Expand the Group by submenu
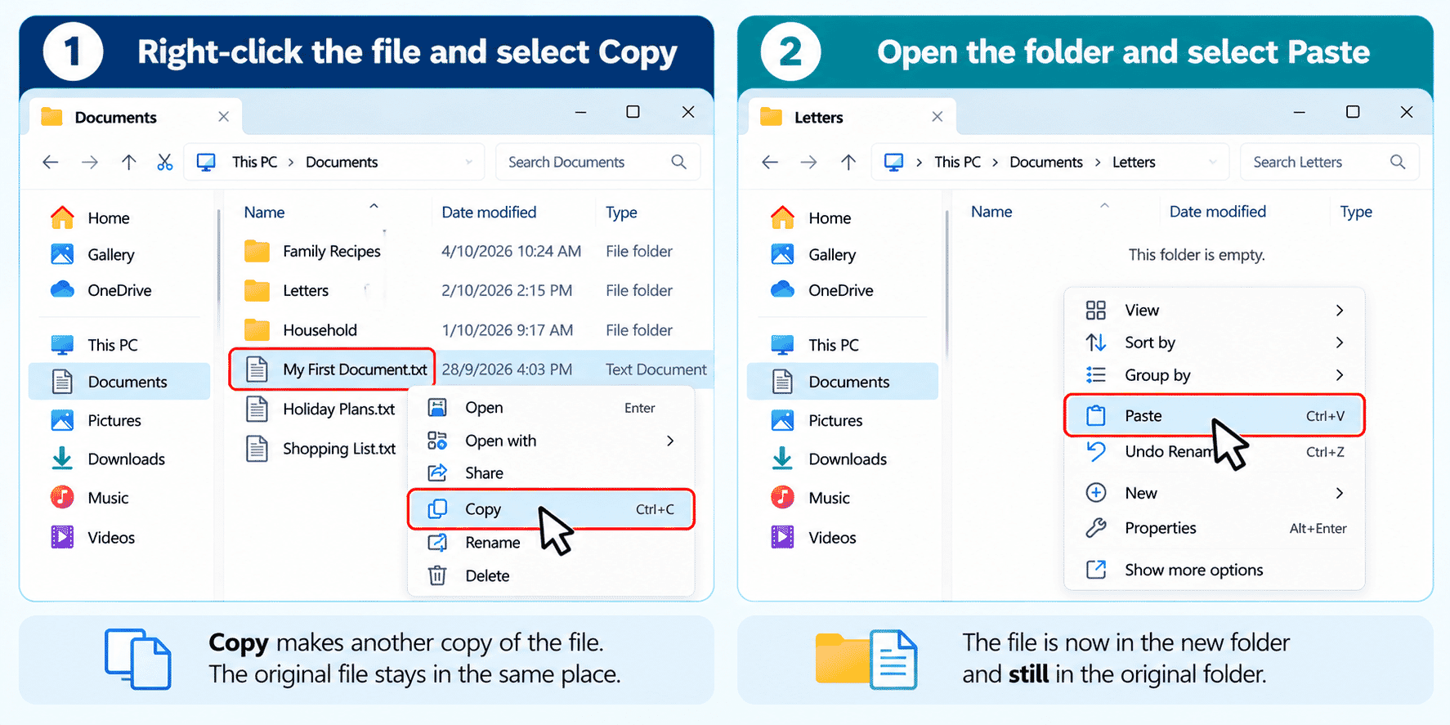 [1215, 375]
